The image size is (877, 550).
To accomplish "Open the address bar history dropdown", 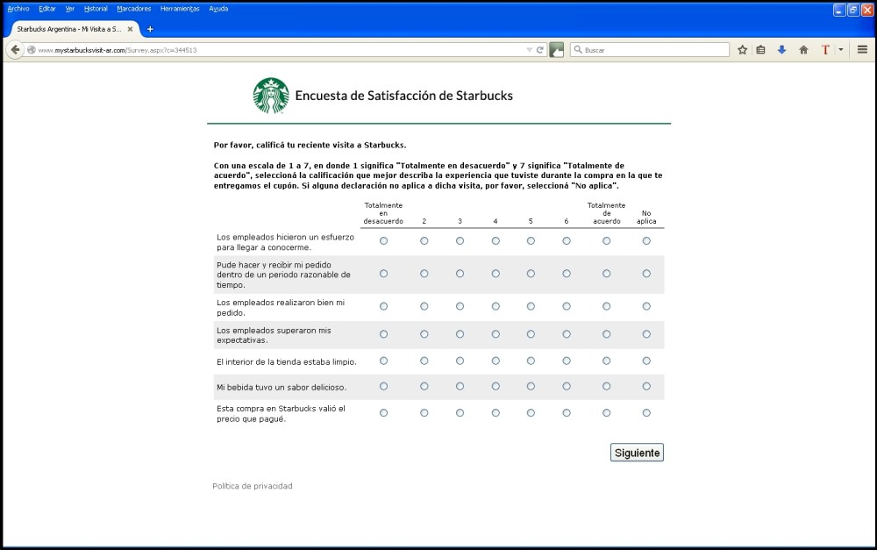I will [529, 49].
